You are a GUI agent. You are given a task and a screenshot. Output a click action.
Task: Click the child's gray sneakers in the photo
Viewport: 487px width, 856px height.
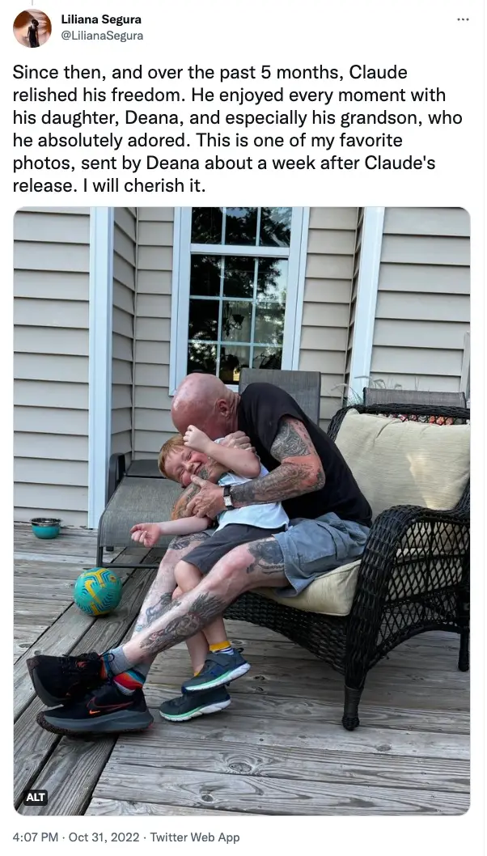pos(205,684)
